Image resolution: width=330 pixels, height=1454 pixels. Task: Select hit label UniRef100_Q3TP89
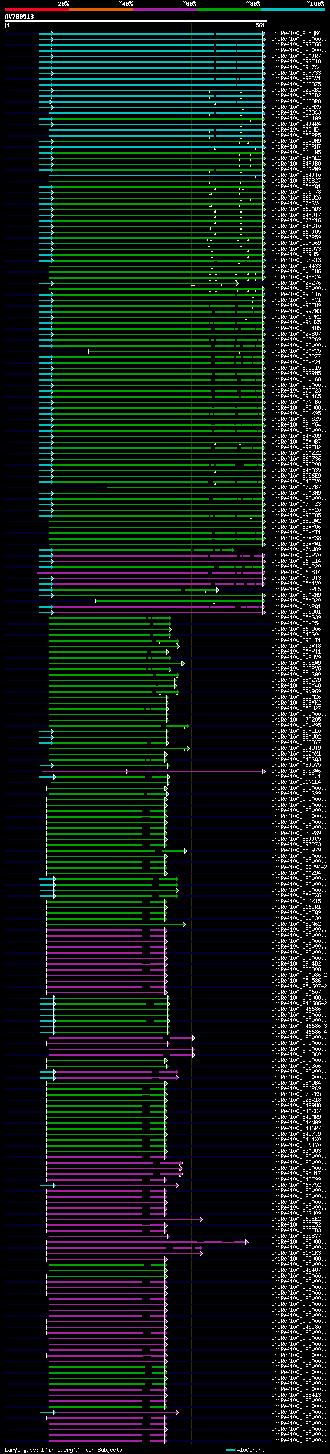click(296, 833)
